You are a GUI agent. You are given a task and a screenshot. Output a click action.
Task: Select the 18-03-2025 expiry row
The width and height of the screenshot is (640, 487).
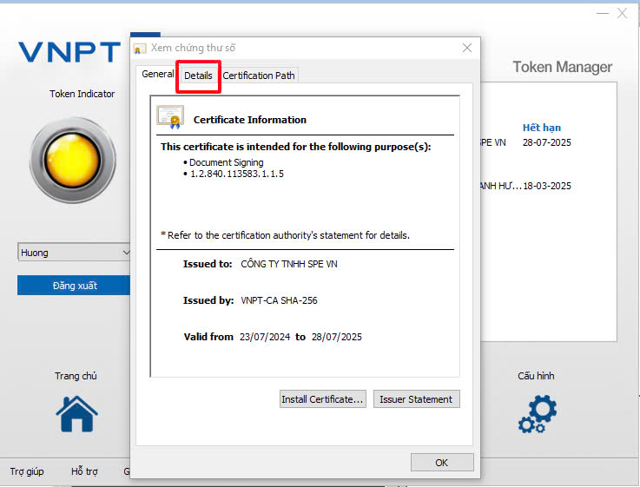(x=547, y=186)
